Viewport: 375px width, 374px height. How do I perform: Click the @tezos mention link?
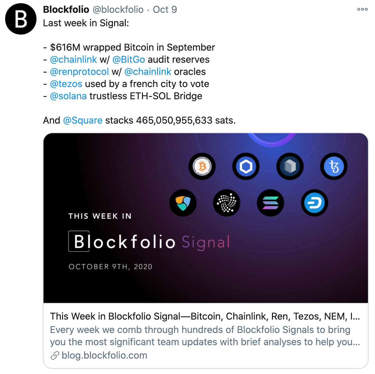(x=66, y=84)
